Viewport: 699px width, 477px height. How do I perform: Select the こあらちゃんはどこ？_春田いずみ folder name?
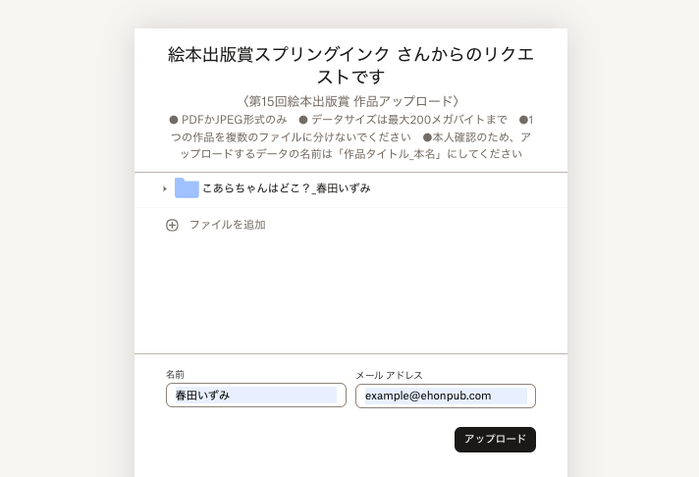point(286,188)
